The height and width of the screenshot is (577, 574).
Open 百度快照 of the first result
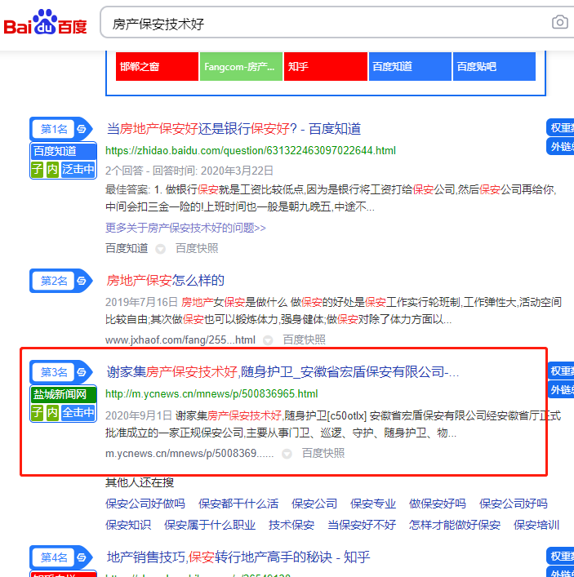[x=197, y=248]
